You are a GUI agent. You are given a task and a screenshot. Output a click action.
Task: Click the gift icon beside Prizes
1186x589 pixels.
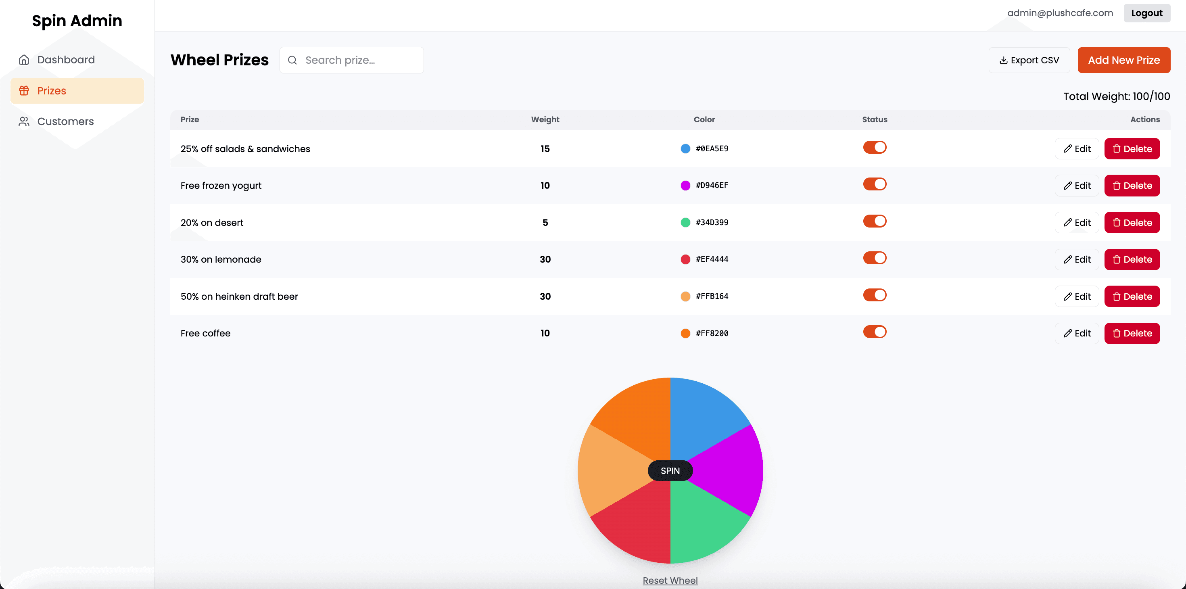click(x=24, y=91)
